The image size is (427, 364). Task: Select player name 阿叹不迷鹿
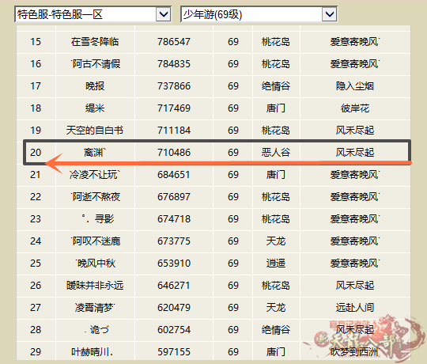click(x=96, y=241)
